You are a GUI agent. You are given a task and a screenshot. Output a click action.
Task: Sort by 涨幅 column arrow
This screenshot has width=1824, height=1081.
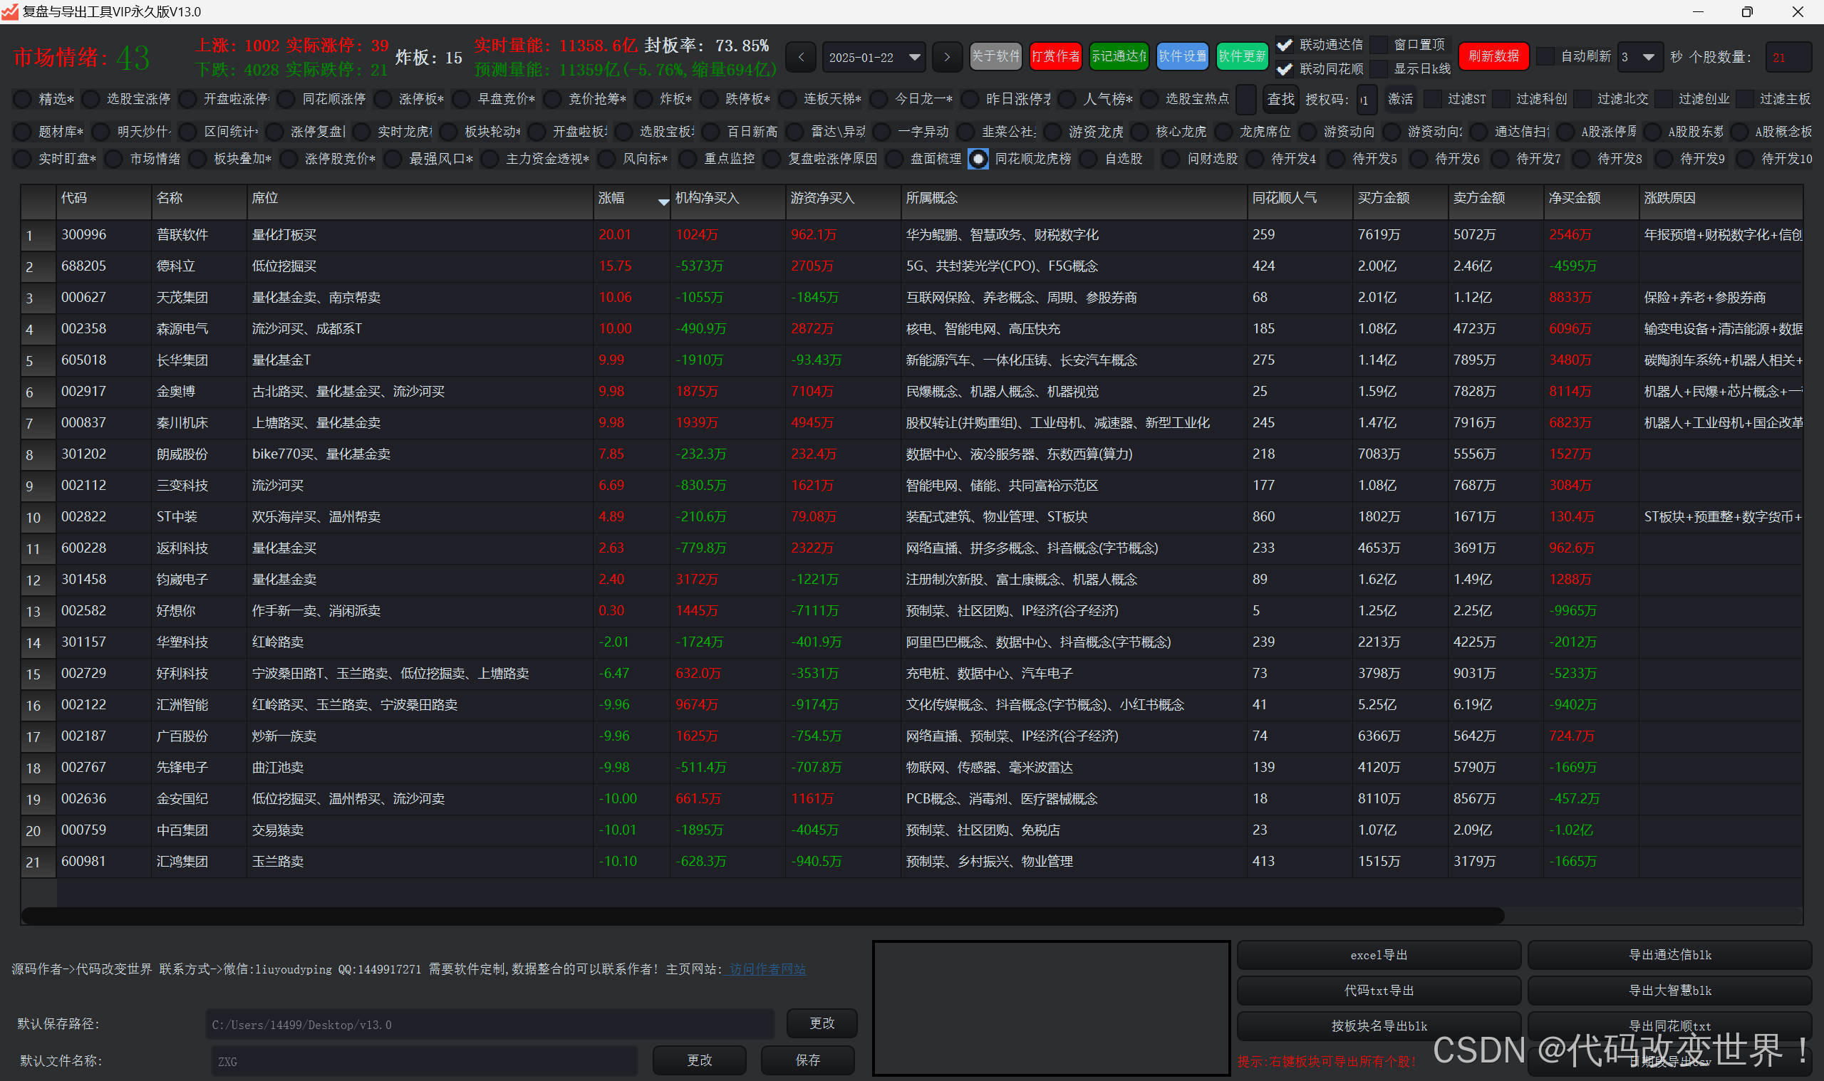click(x=663, y=202)
